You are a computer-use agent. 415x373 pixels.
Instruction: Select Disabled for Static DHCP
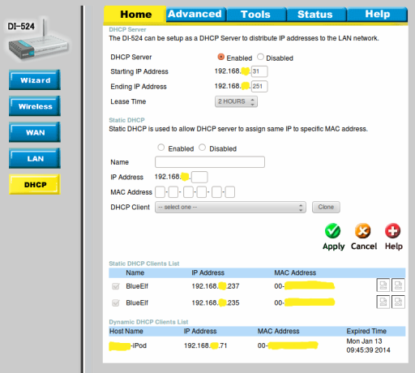pyautogui.click(x=202, y=148)
